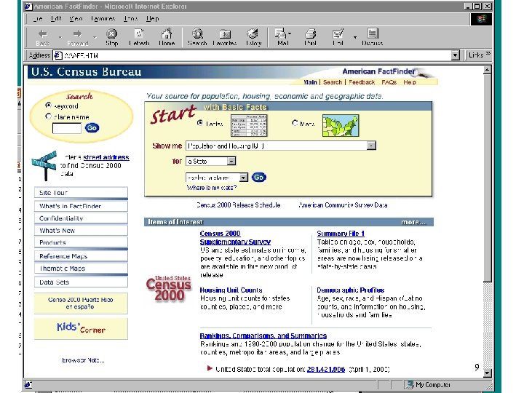
Task: Click the more... link in Items of Interest
Action: 413,222
